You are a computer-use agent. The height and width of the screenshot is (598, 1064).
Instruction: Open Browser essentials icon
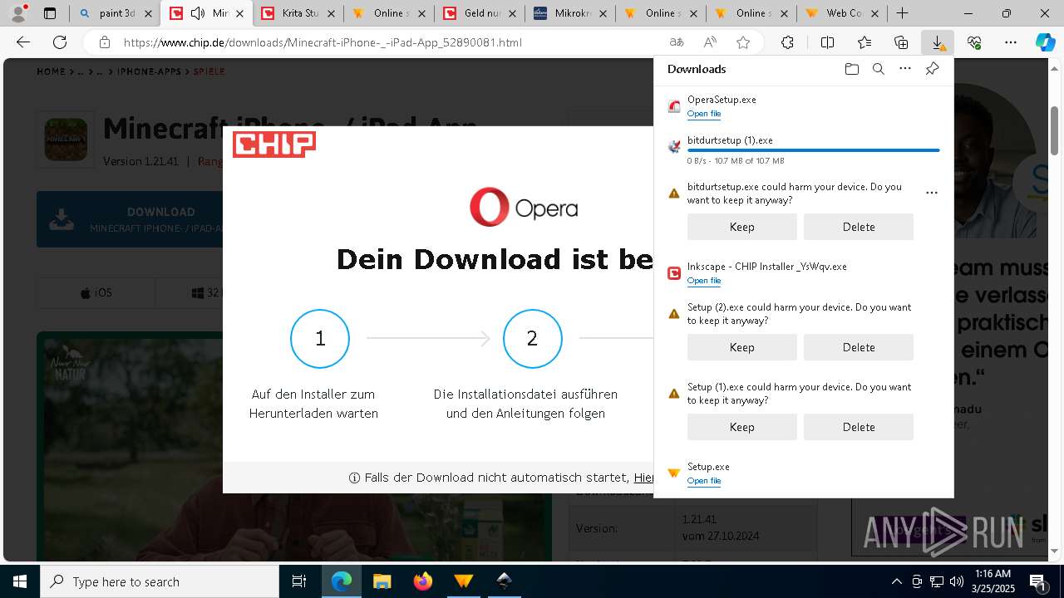point(974,42)
